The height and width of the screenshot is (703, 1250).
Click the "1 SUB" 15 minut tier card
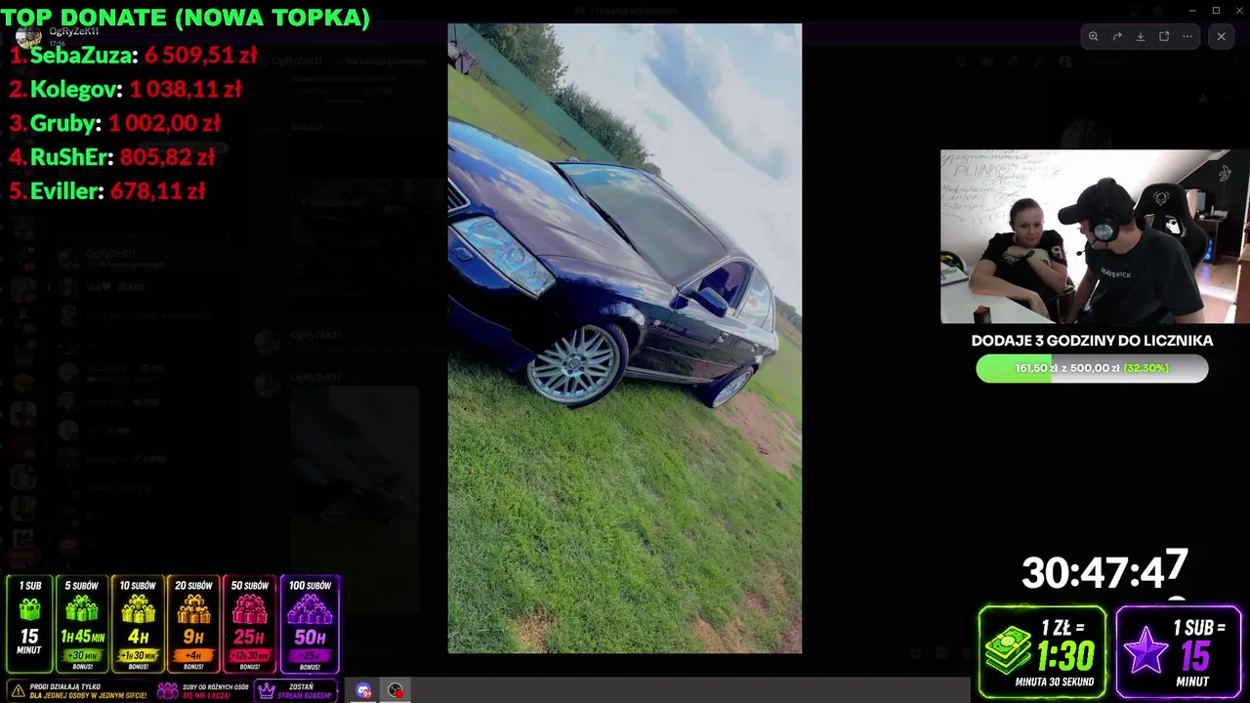click(x=29, y=624)
